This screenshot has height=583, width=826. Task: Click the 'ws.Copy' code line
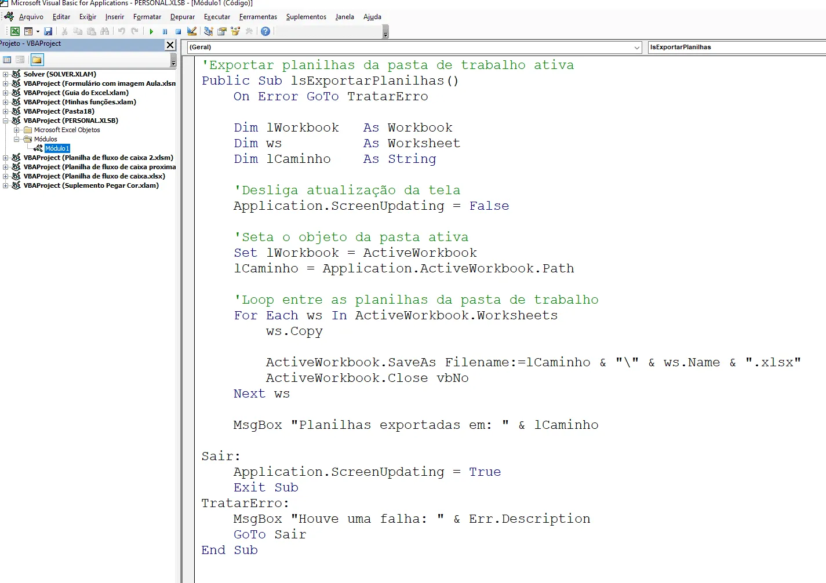294,331
